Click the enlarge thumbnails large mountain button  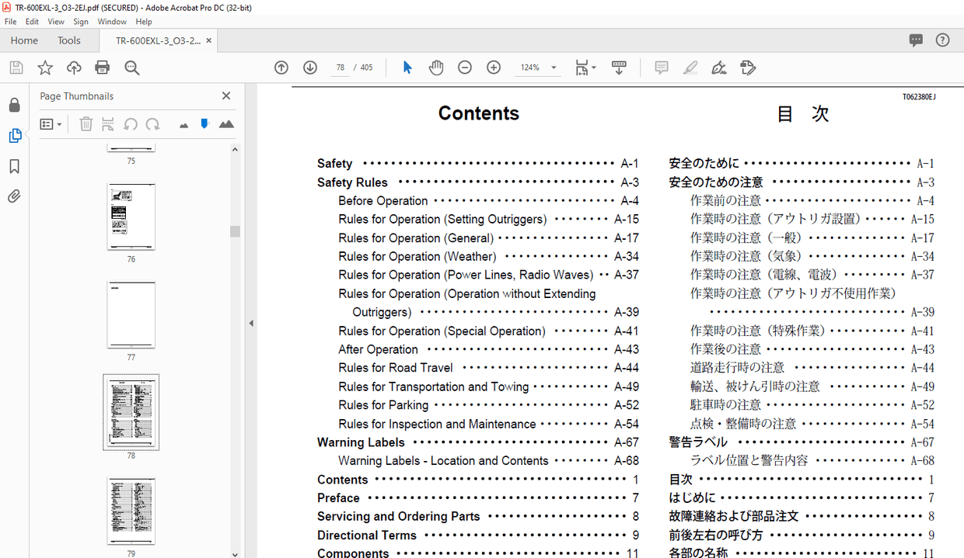(226, 124)
